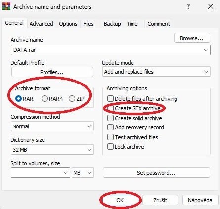Click the Archive name input field
This screenshot has height=209, width=220.
(111, 50)
